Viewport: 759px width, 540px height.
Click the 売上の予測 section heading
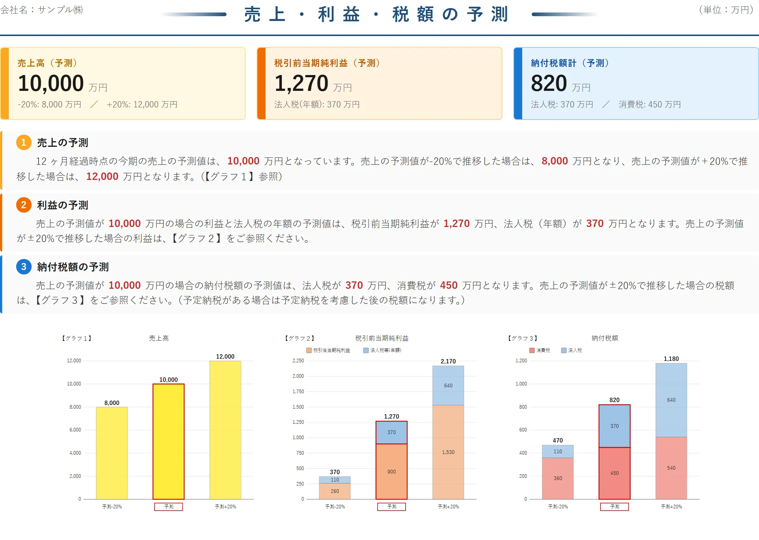(x=63, y=143)
